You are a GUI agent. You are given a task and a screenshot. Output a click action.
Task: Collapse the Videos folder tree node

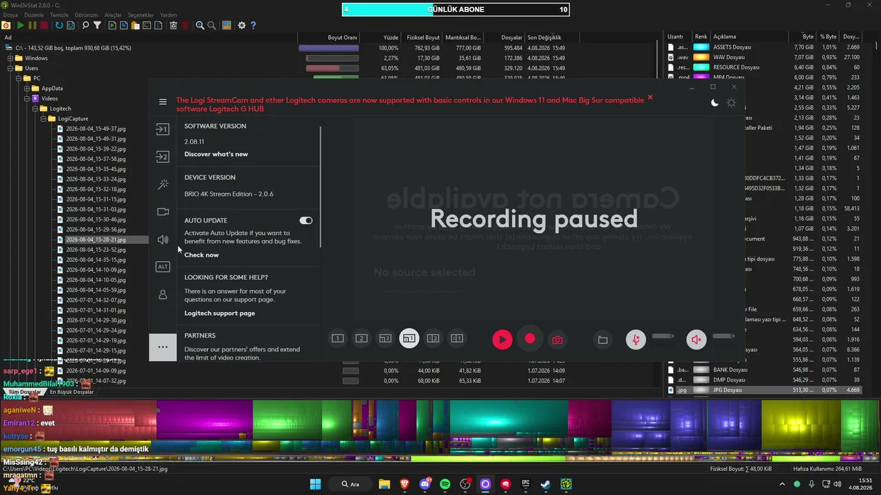[x=27, y=98]
